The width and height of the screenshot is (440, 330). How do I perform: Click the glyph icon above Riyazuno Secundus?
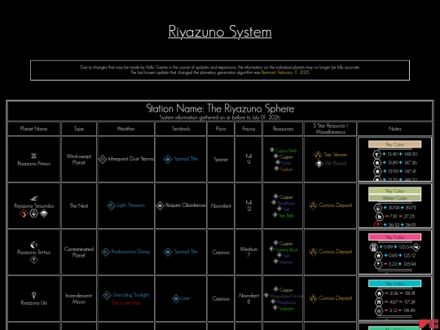click(33, 199)
